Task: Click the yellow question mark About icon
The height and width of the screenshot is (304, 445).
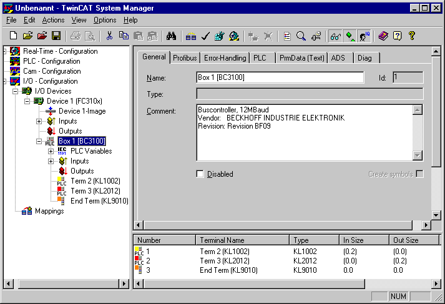Action: tap(412, 36)
